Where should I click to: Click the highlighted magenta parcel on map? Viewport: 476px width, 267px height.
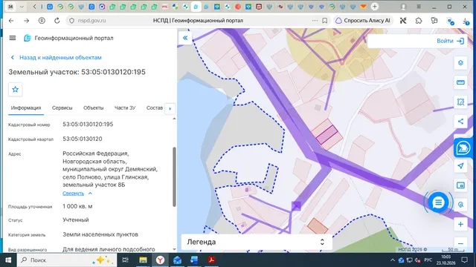tap(327, 135)
